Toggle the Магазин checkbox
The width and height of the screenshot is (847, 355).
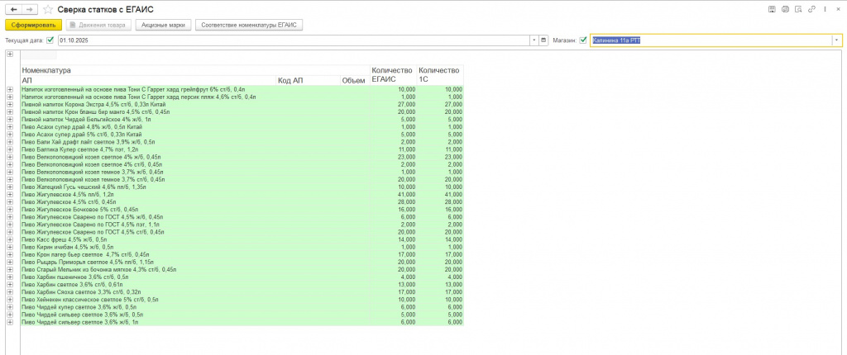click(583, 40)
